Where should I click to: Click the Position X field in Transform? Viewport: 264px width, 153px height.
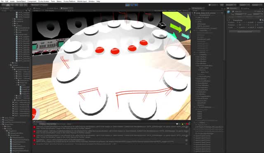[x=242, y=22]
